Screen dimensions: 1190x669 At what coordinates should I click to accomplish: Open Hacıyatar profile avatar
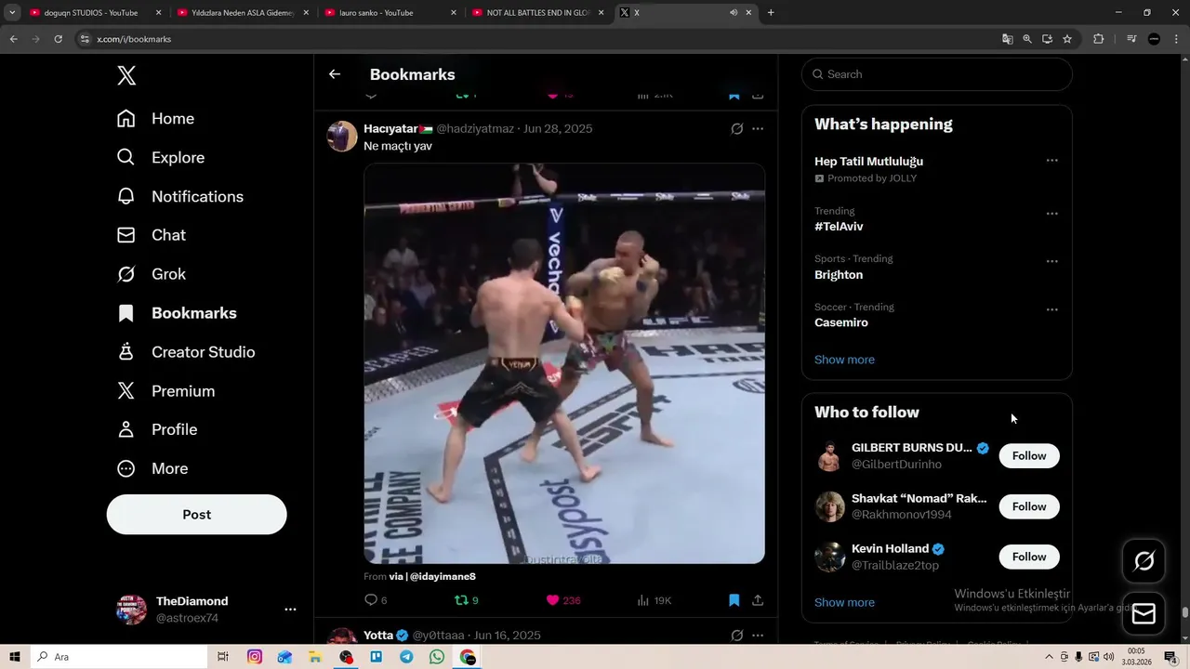[342, 136]
